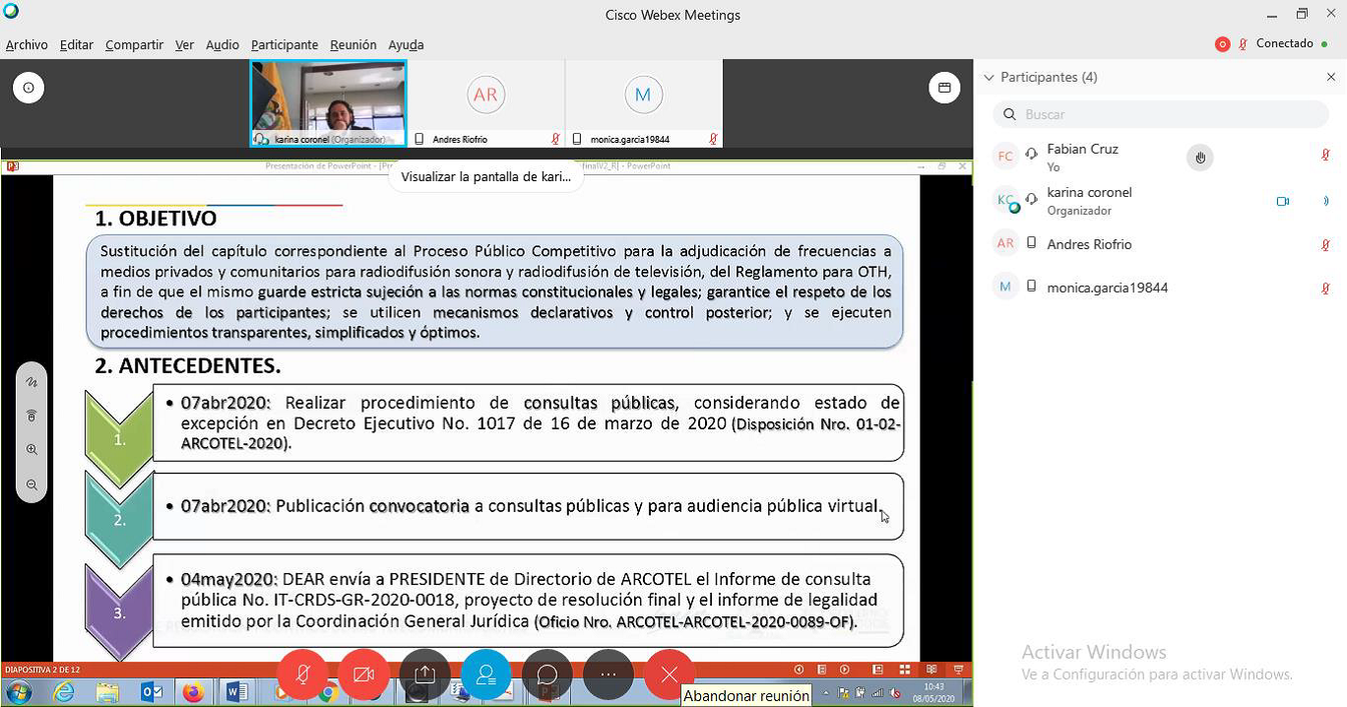Collapse the Participantes (4) section chevron
Viewport: 1347px width, 707px height.
coord(989,78)
